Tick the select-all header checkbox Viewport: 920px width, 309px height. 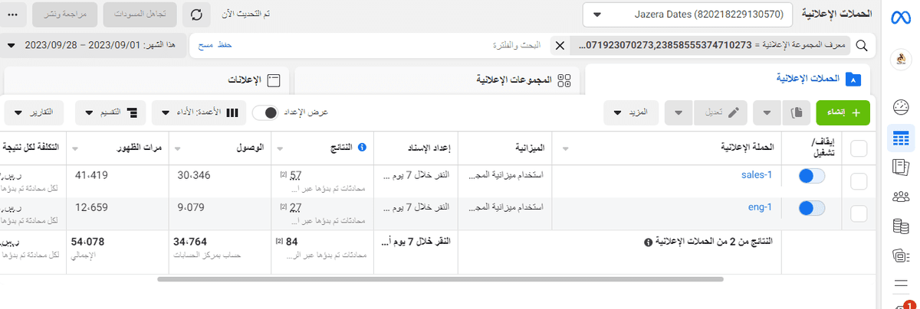point(859,149)
